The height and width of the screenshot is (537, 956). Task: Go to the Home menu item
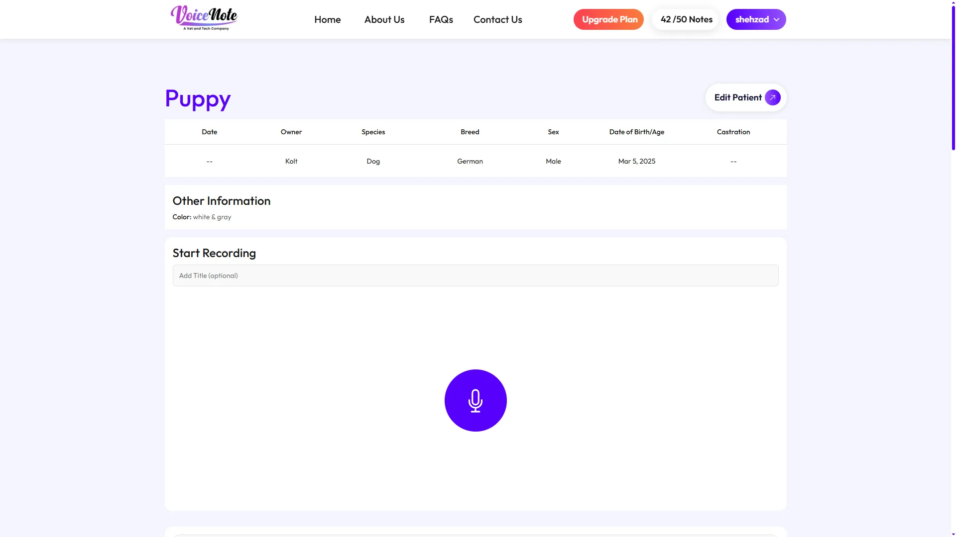328,19
